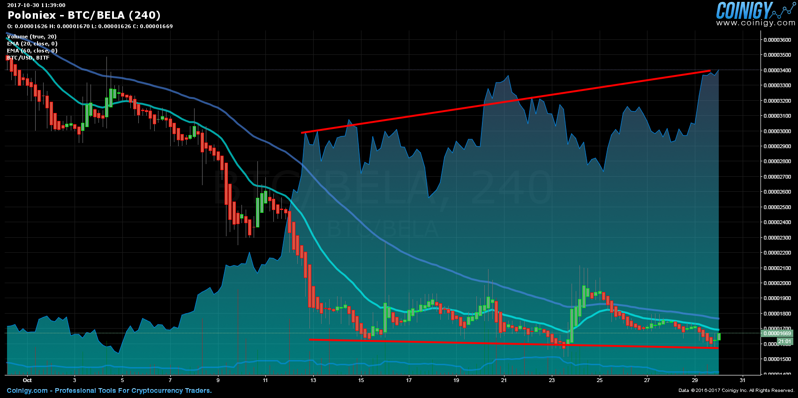Screen dimensions: 798x398
Task: Click price axis label 0.00002600
Action: pos(777,192)
